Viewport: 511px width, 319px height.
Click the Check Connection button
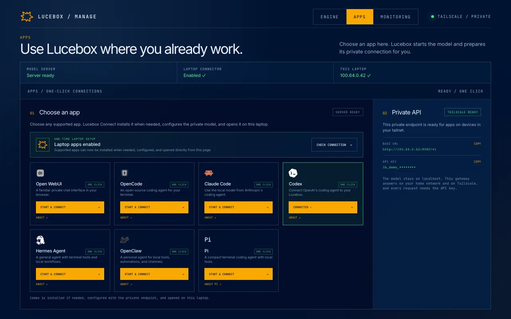coord(334,145)
